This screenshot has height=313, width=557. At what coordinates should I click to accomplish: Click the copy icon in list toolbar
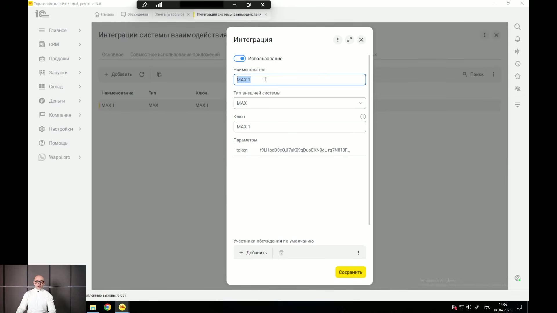(x=159, y=74)
